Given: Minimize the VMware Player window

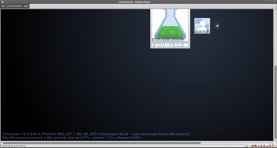Looking at the screenshot, I should pyautogui.click(x=267, y=2).
